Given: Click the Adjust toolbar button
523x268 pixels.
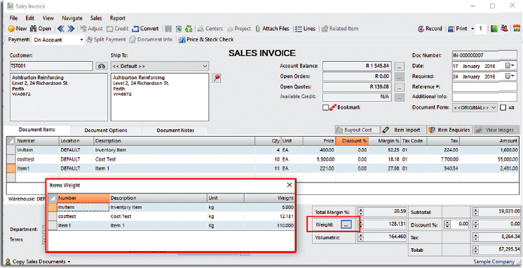Looking at the screenshot, I should click(x=91, y=29).
